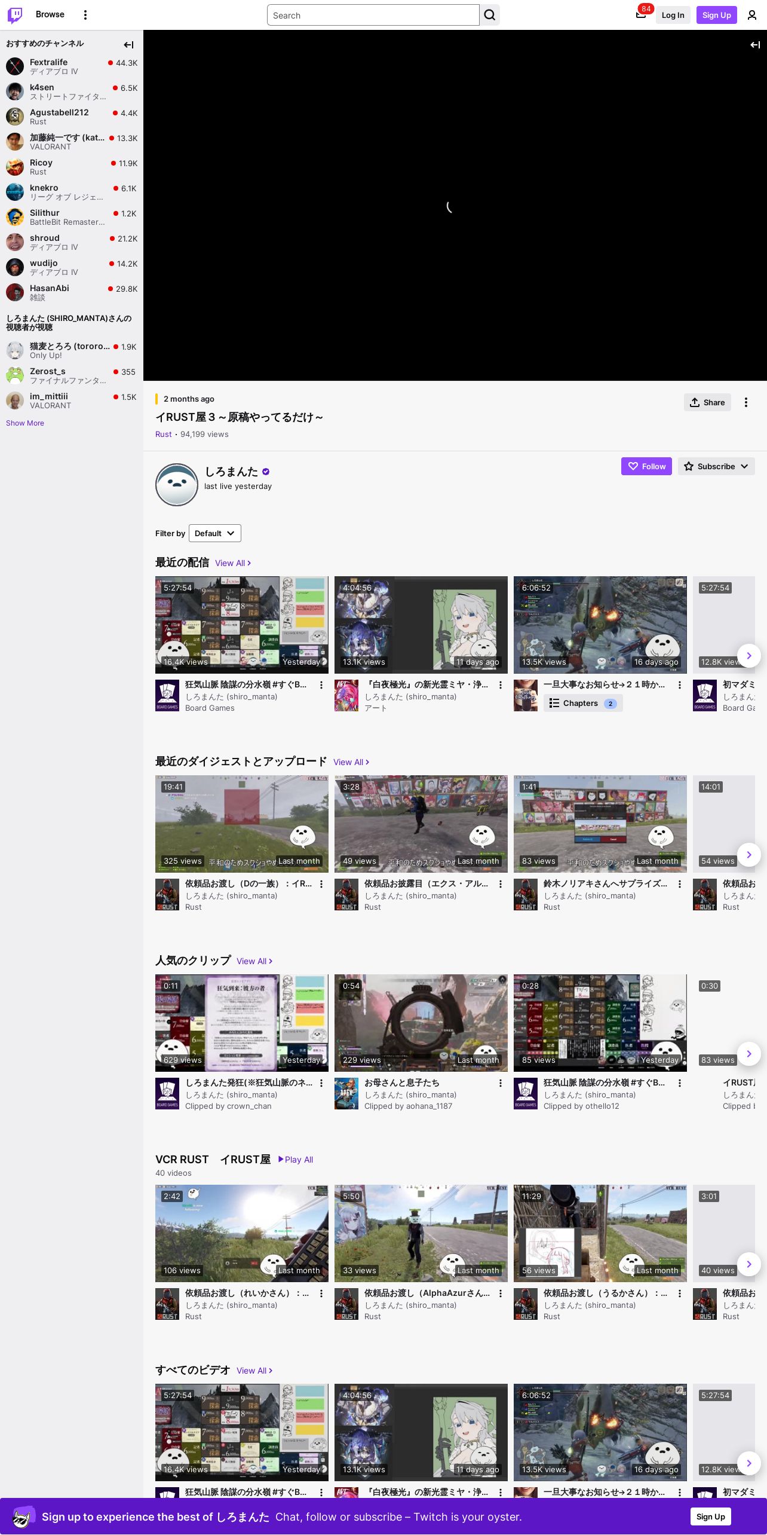Screen dimensions: 767x1535
Task: Collapse the recommended channels sidebar
Action: point(128,44)
